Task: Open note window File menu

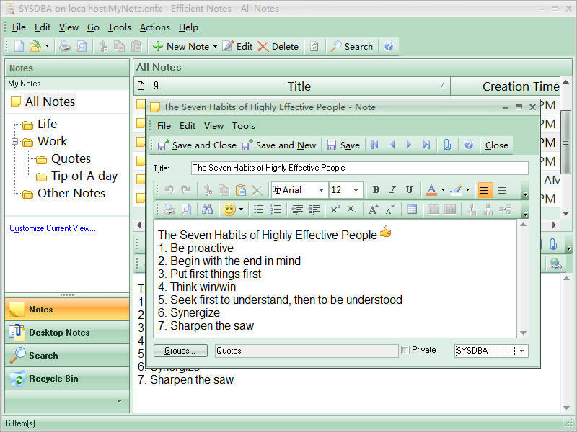Action: pyautogui.click(x=164, y=126)
